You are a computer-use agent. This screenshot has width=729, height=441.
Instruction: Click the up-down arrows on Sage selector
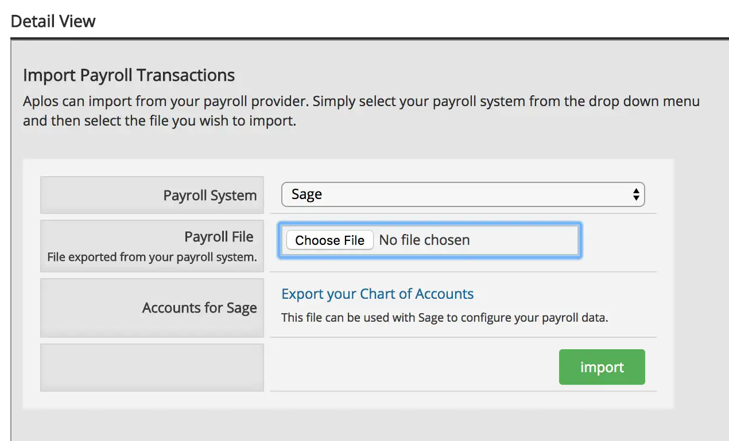coord(635,194)
